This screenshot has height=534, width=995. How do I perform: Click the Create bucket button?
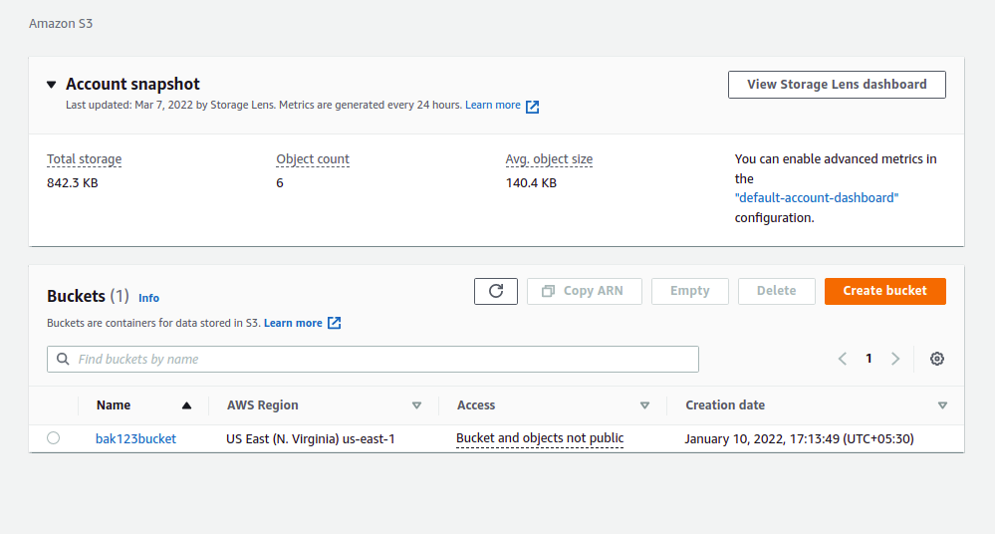[x=884, y=291]
